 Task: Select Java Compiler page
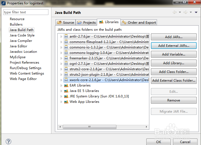pos(21,41)
